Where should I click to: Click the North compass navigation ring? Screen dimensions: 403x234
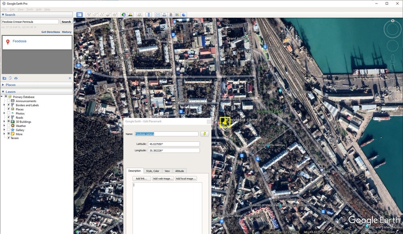point(393,29)
